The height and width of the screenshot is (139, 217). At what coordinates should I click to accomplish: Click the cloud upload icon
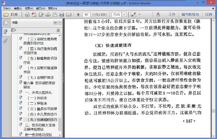click(x=48, y=14)
